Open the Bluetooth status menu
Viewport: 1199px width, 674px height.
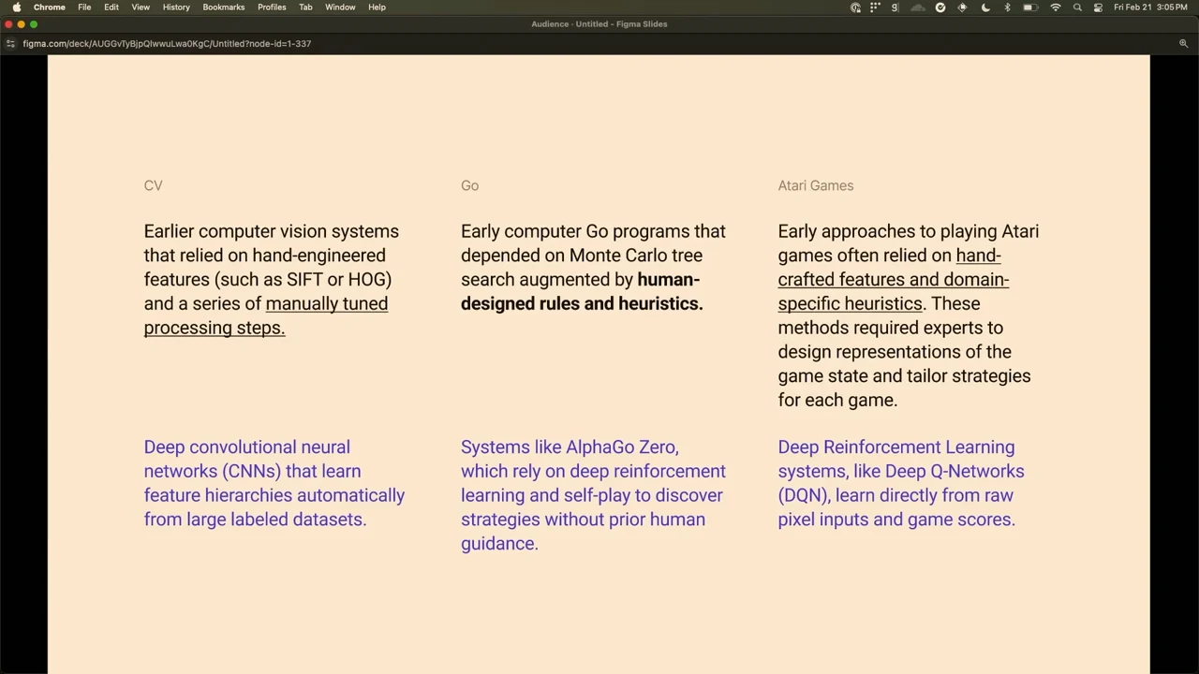tap(1007, 7)
